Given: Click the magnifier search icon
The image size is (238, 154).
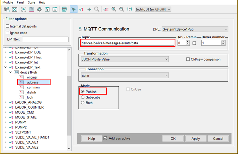Looking at the screenshot, I should (97, 9).
